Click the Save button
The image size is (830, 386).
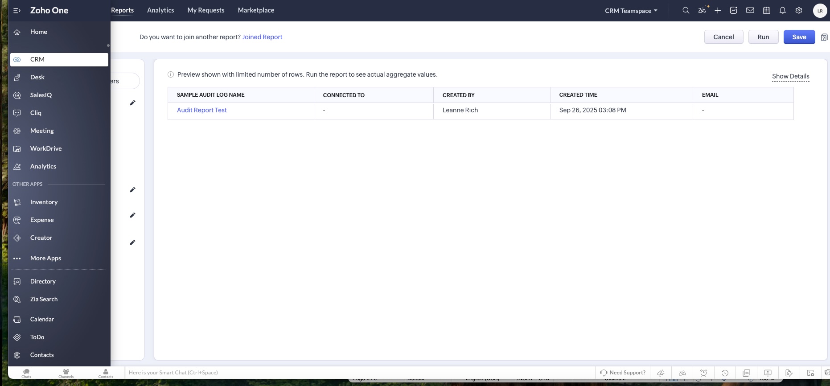(x=799, y=37)
